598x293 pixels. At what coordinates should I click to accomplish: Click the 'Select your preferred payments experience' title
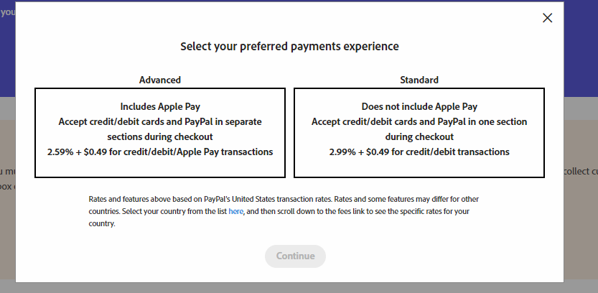click(x=289, y=47)
